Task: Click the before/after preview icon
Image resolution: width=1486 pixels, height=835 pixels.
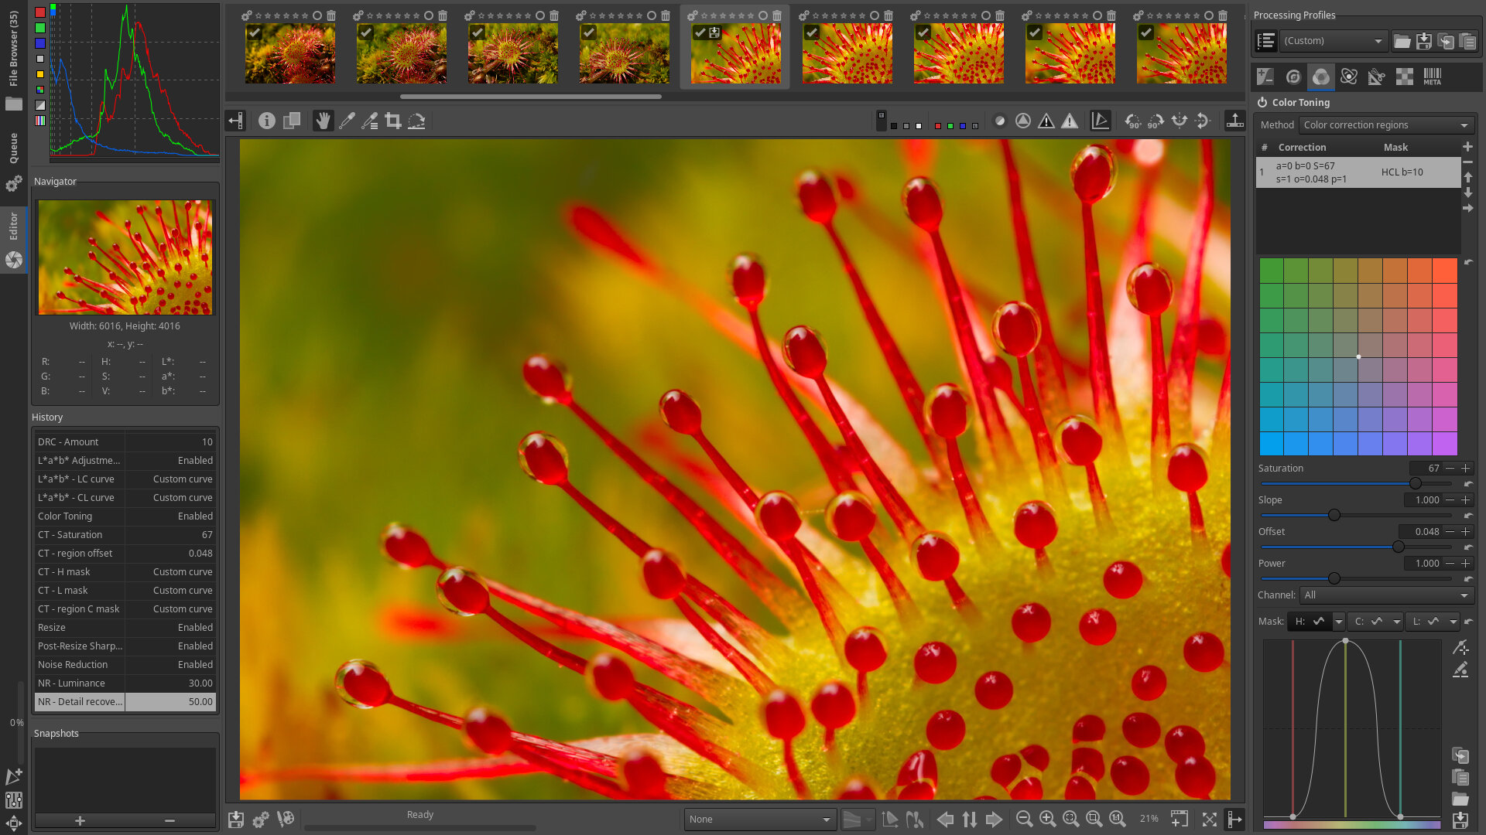Action: pyautogui.click(x=293, y=121)
